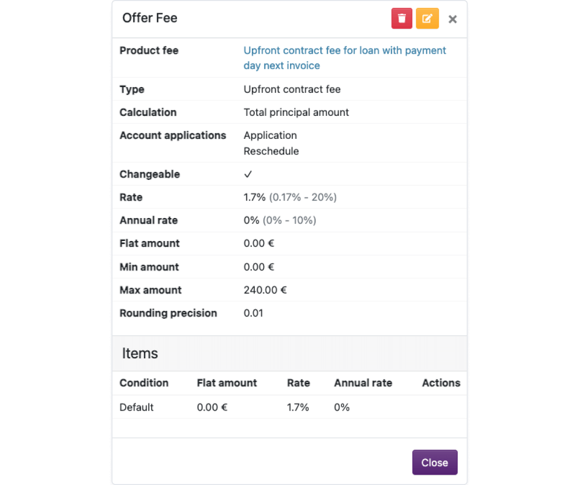Select the Default condition row
The image size is (579, 485).
(x=289, y=407)
